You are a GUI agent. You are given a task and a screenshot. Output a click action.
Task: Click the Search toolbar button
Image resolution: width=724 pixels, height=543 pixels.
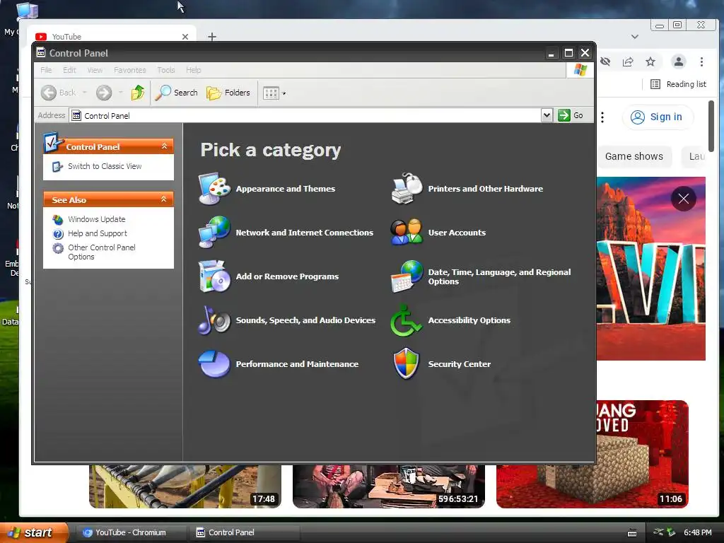(176, 93)
